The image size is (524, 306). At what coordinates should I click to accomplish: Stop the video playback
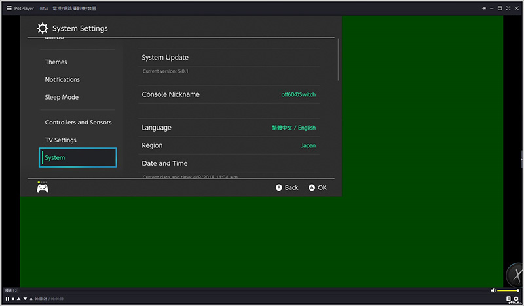click(12, 299)
